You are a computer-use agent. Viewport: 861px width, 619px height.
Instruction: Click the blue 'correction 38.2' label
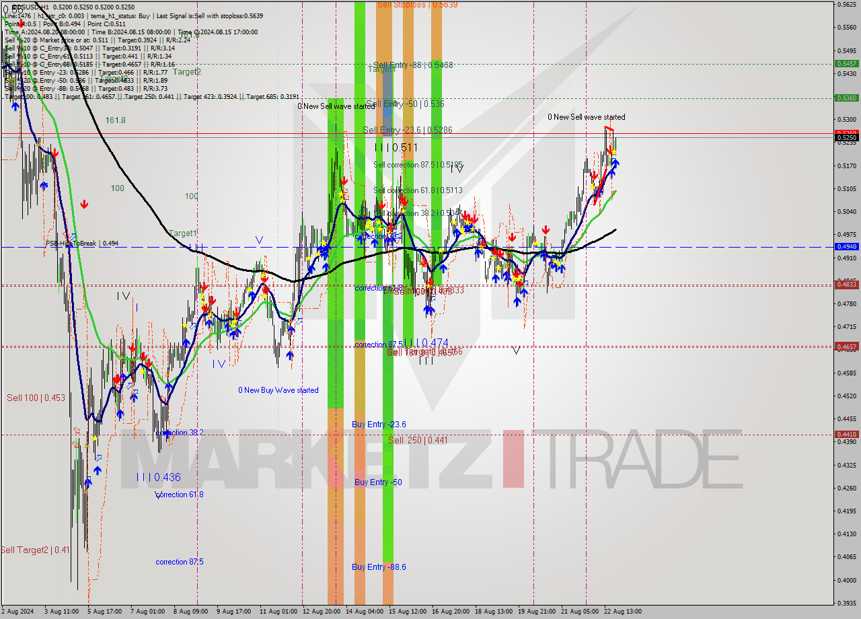pos(180,433)
